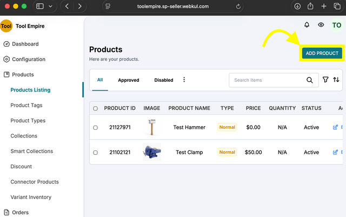
Task: Toggle the select-all header checkbox
Action: (95, 108)
